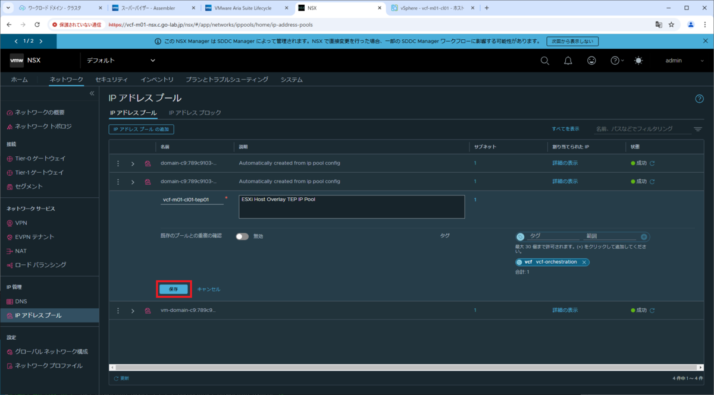Click the タグ input field
714x395 pixels.
[x=552, y=236]
